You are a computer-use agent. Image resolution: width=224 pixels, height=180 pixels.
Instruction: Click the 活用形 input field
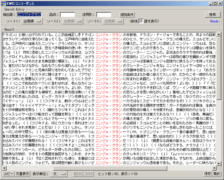pos(104,15)
